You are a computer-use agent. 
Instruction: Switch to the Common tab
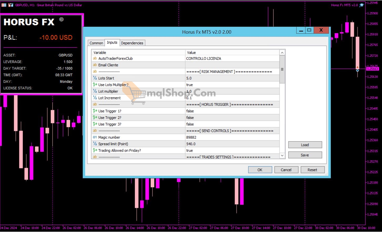96,43
